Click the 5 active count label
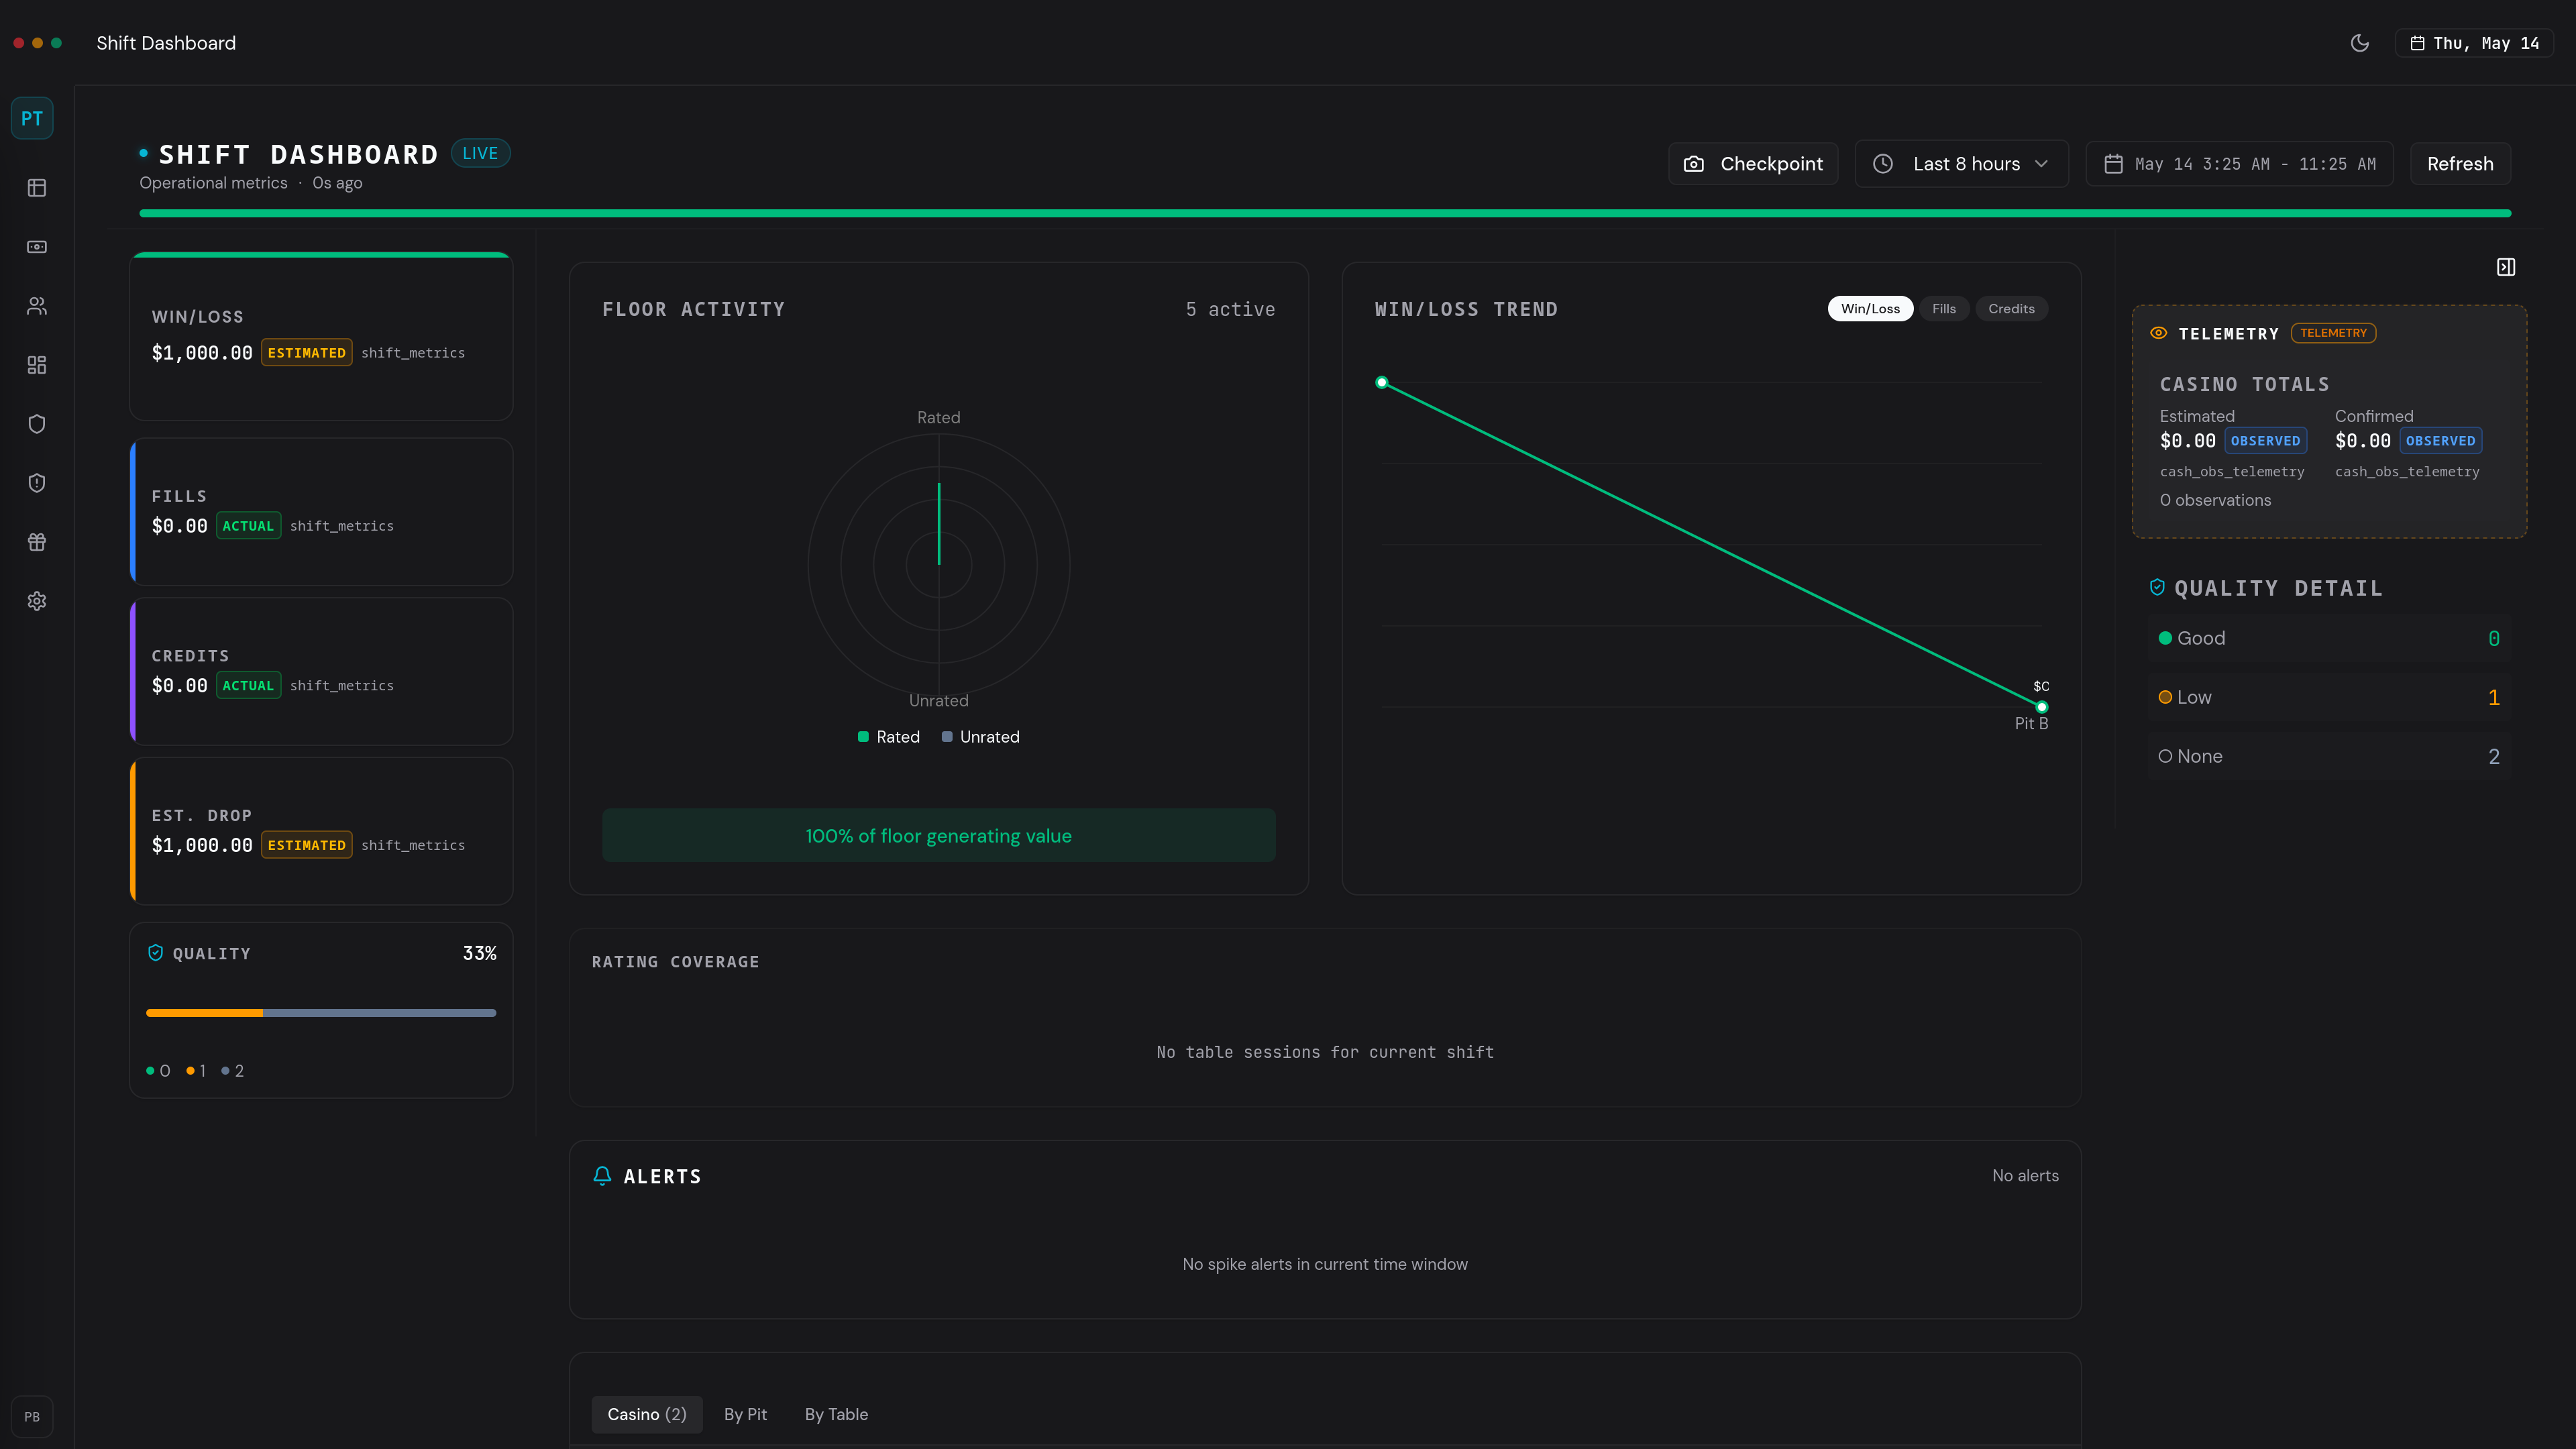 1230,310
